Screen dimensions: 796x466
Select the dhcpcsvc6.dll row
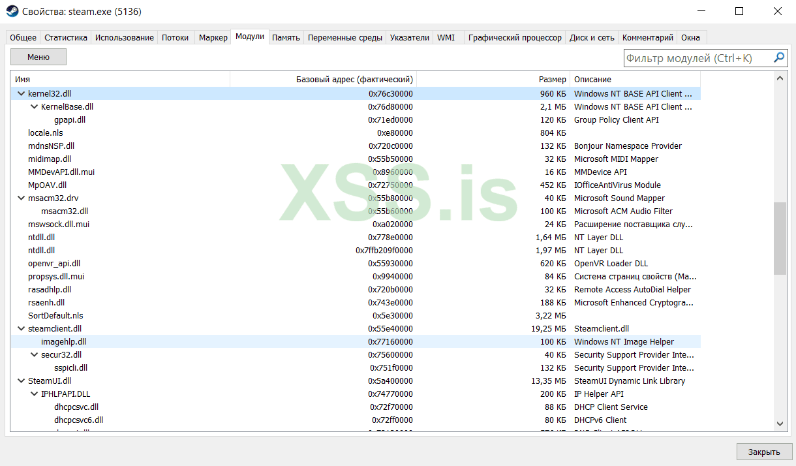[x=356, y=420]
